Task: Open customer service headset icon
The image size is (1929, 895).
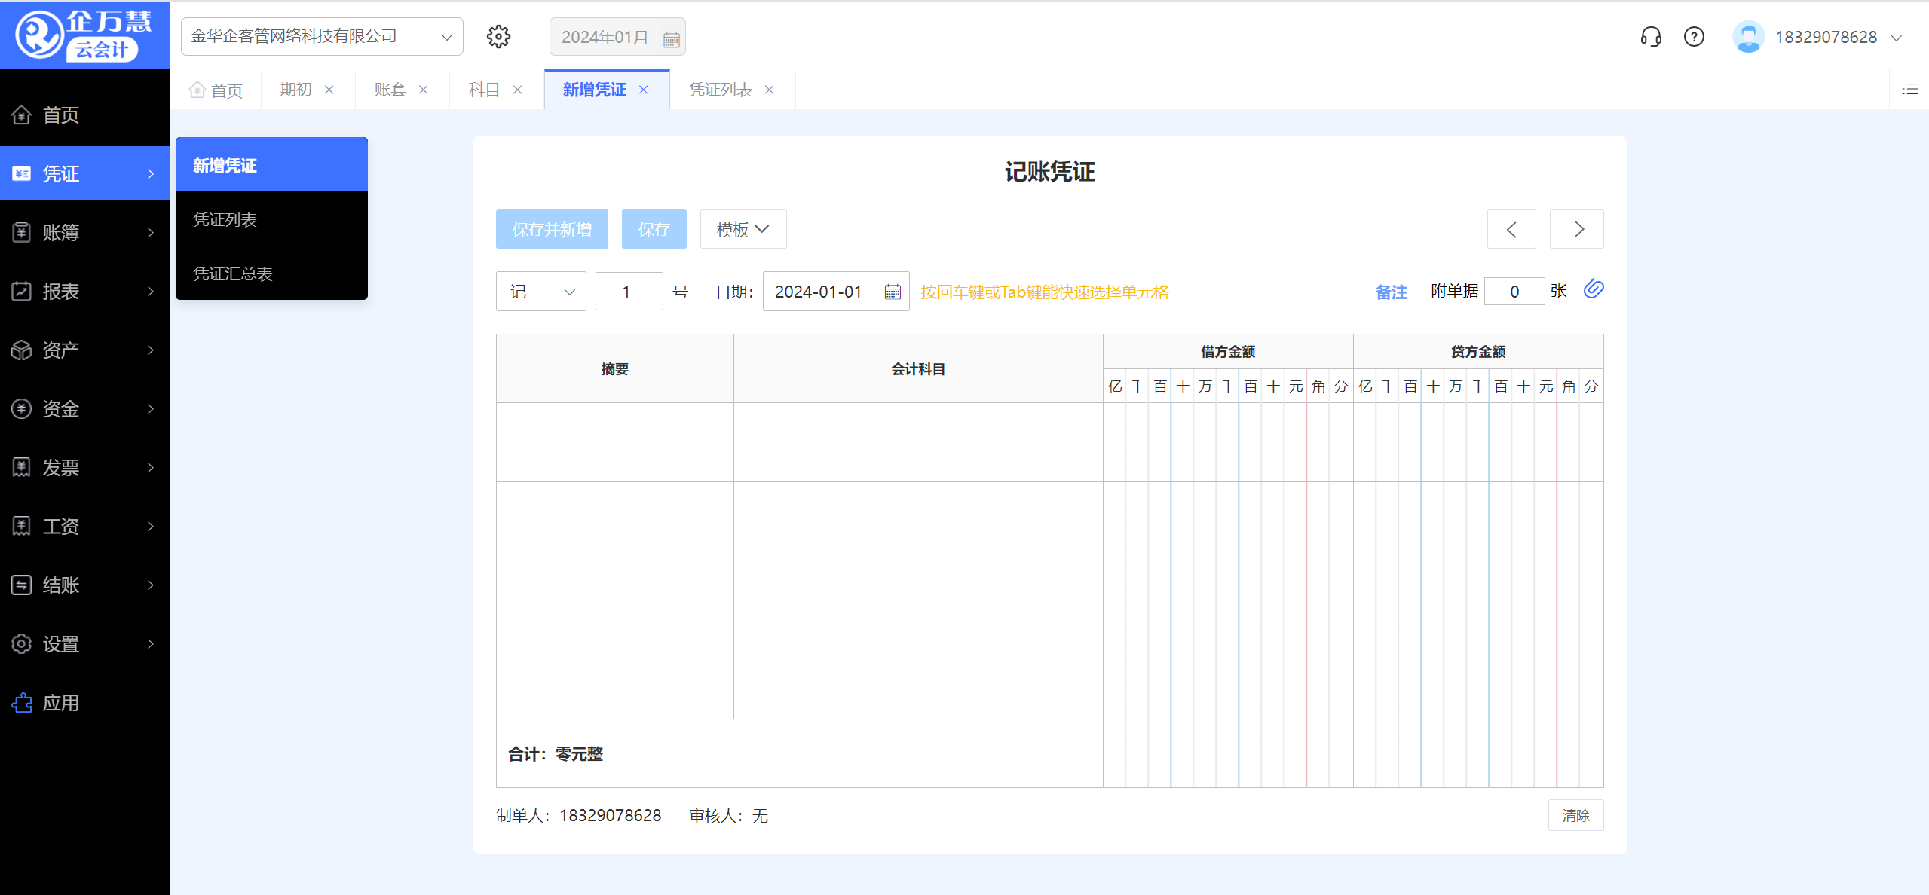Action: click(1651, 36)
